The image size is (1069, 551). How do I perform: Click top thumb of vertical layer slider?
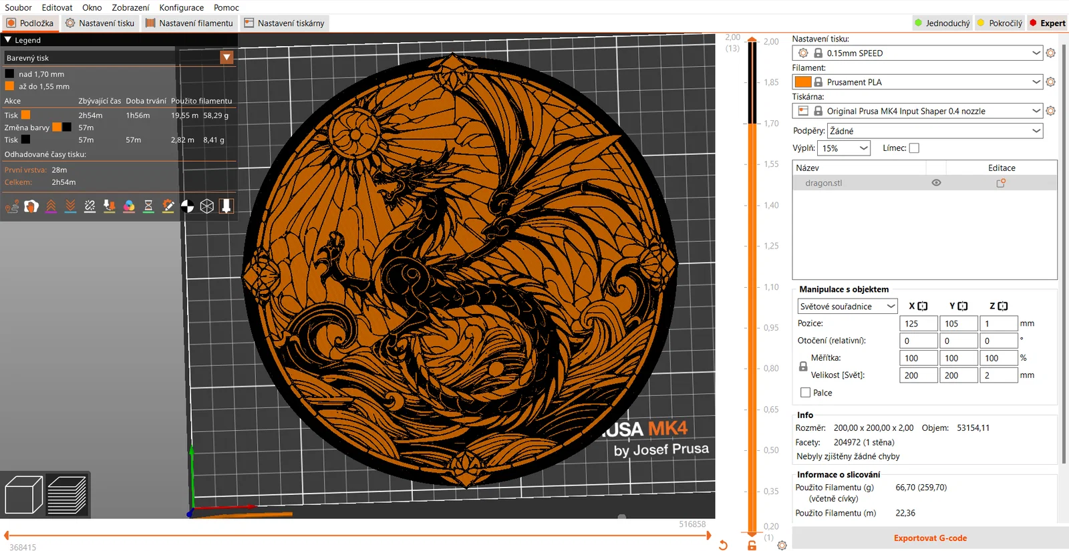[752, 40]
